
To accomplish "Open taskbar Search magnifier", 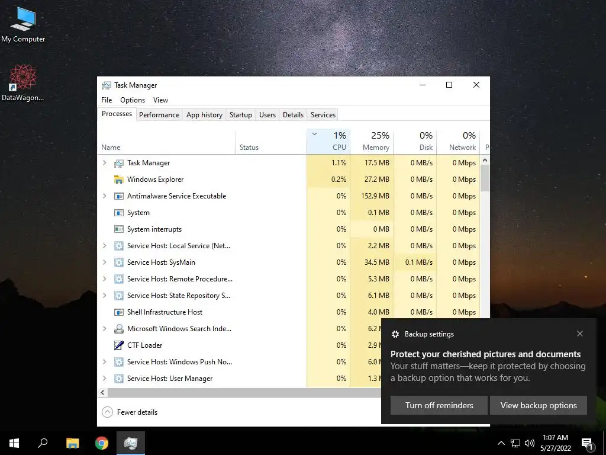I will (43, 443).
